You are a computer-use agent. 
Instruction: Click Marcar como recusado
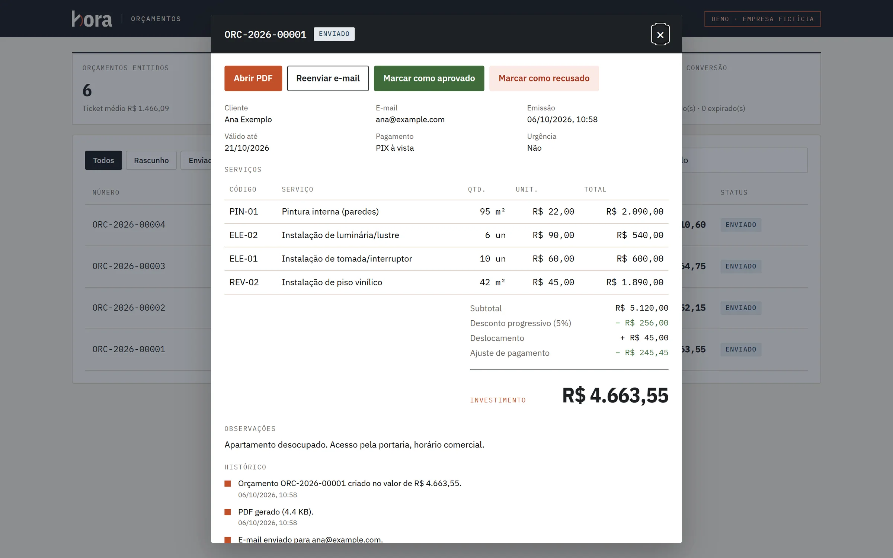544,78
